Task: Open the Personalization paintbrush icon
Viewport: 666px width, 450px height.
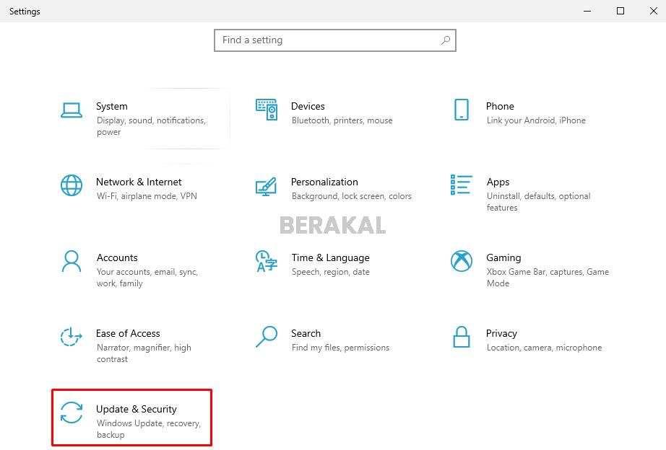Action: pyautogui.click(x=267, y=186)
